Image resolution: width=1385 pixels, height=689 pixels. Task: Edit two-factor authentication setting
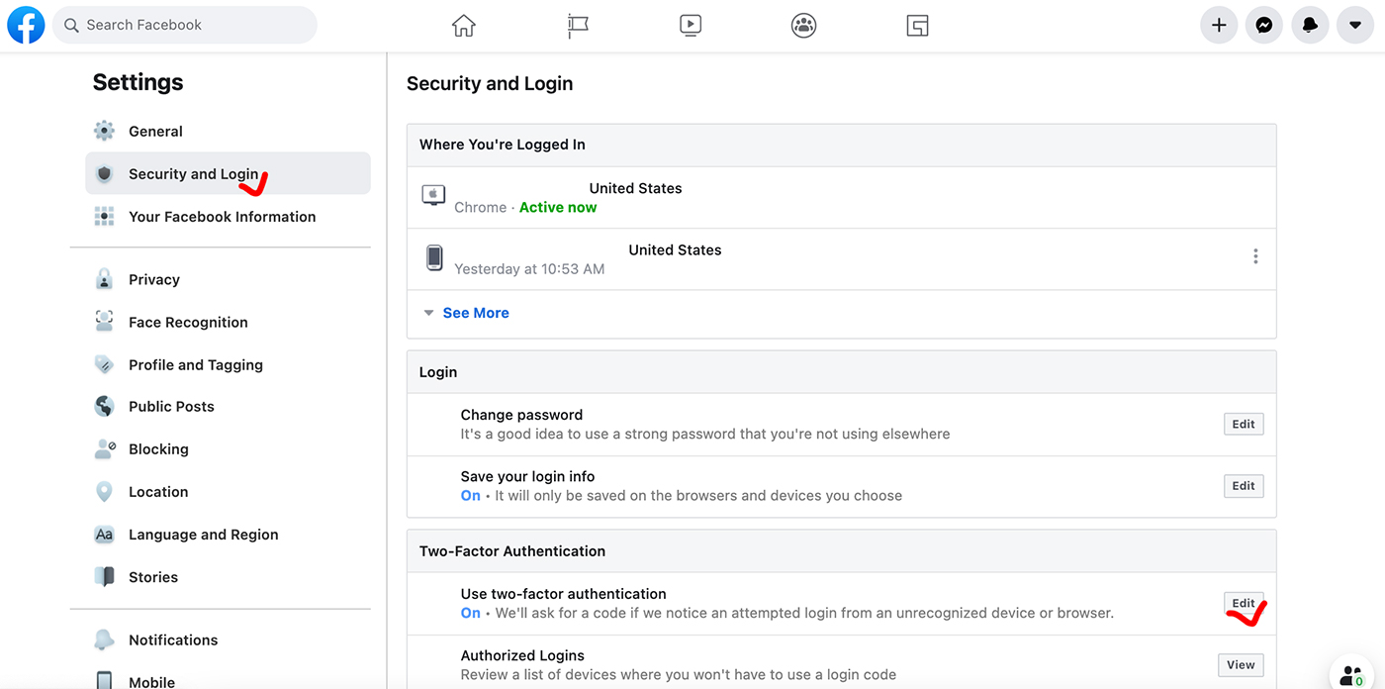point(1243,604)
